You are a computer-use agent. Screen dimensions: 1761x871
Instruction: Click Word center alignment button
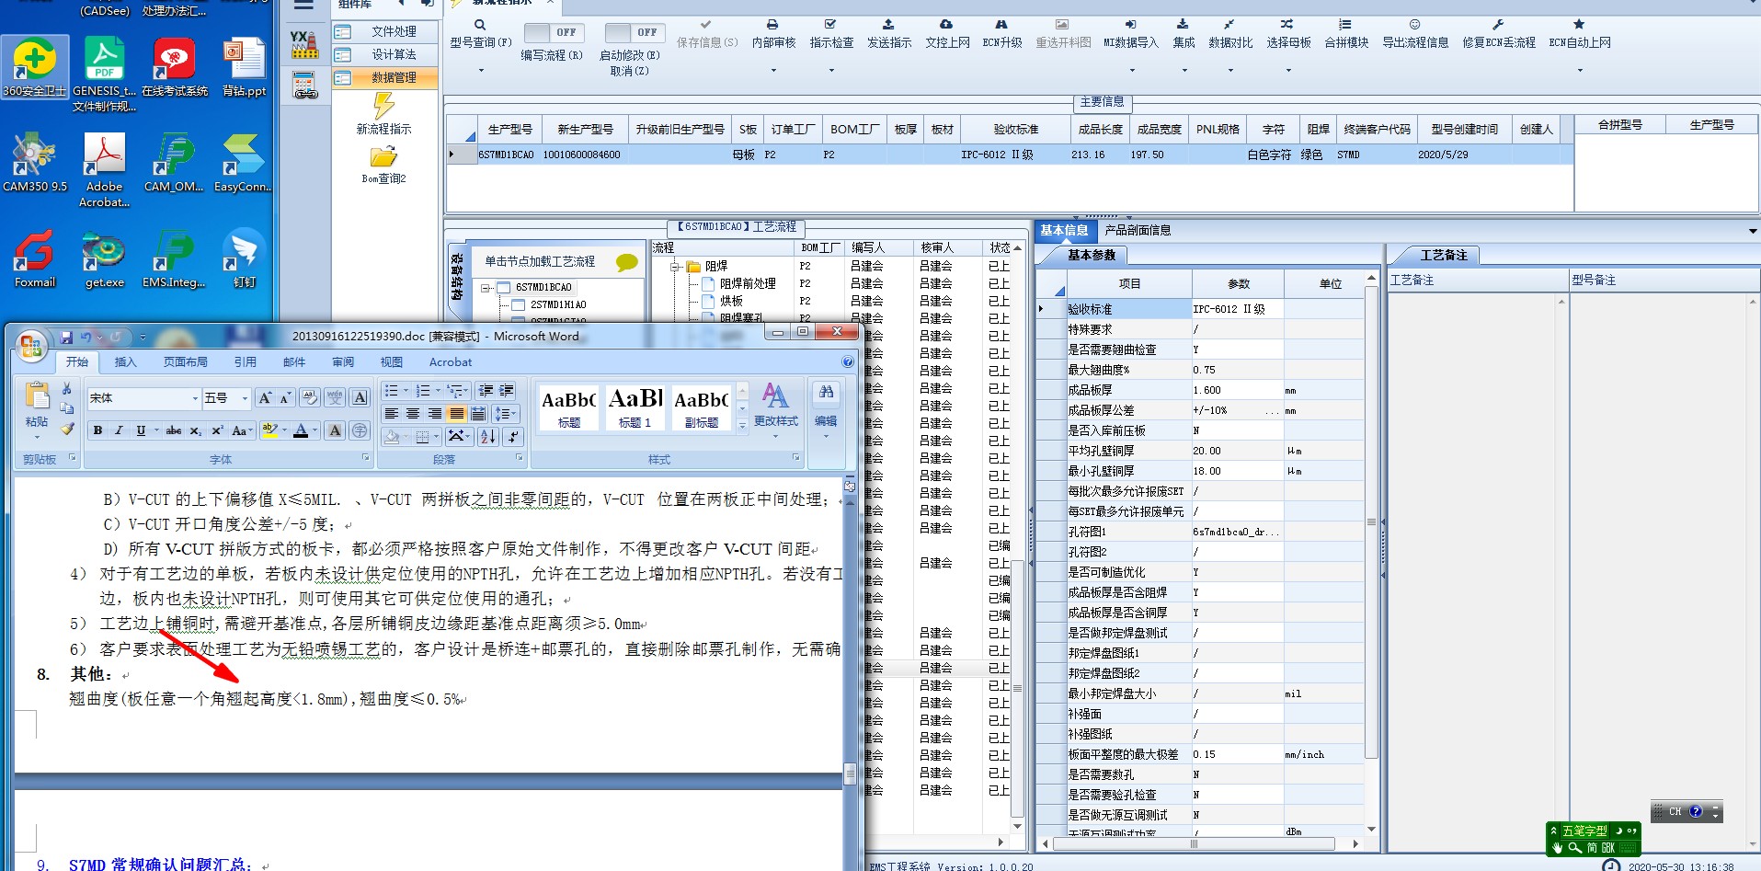tap(413, 414)
